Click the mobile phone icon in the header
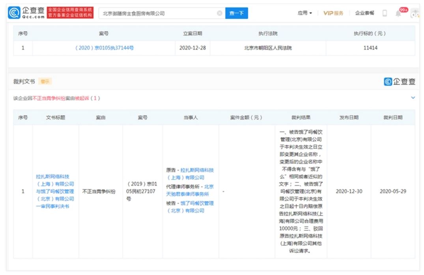The image size is (424, 275). [385, 13]
